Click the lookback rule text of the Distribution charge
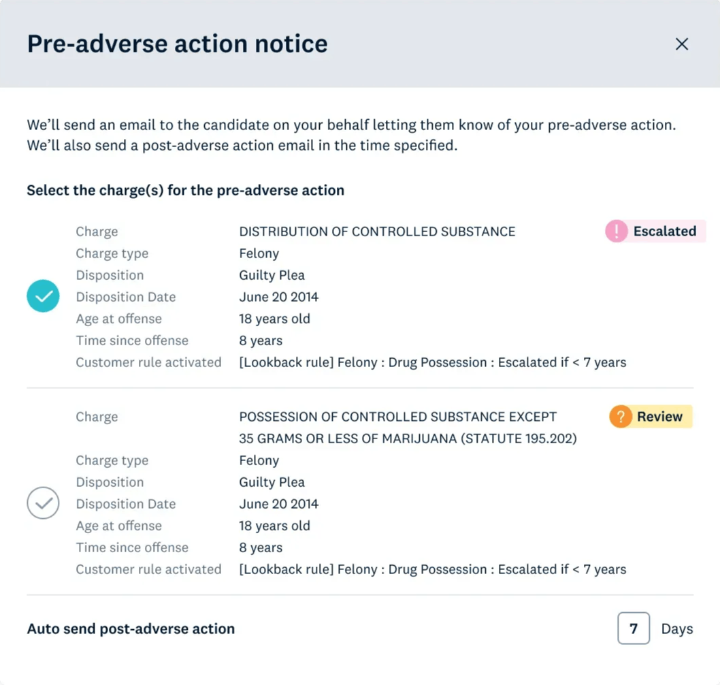720x685 pixels. click(x=432, y=362)
